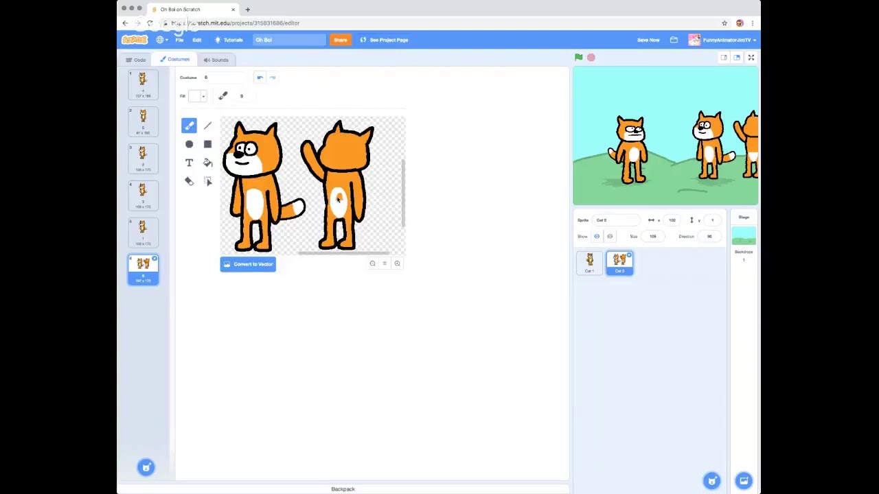879x494 pixels.
Task: Select the Fill bucket tool
Action: (207, 163)
